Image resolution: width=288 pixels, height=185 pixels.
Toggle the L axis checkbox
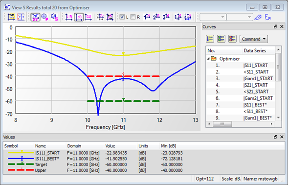122,17
